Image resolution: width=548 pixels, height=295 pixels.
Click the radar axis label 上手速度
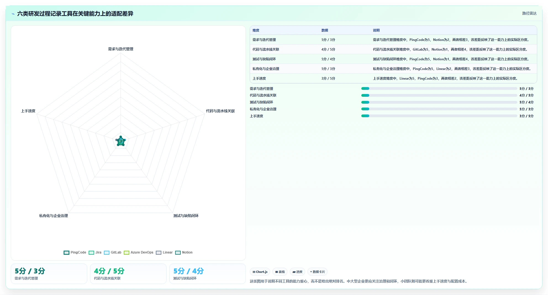[x=28, y=111]
